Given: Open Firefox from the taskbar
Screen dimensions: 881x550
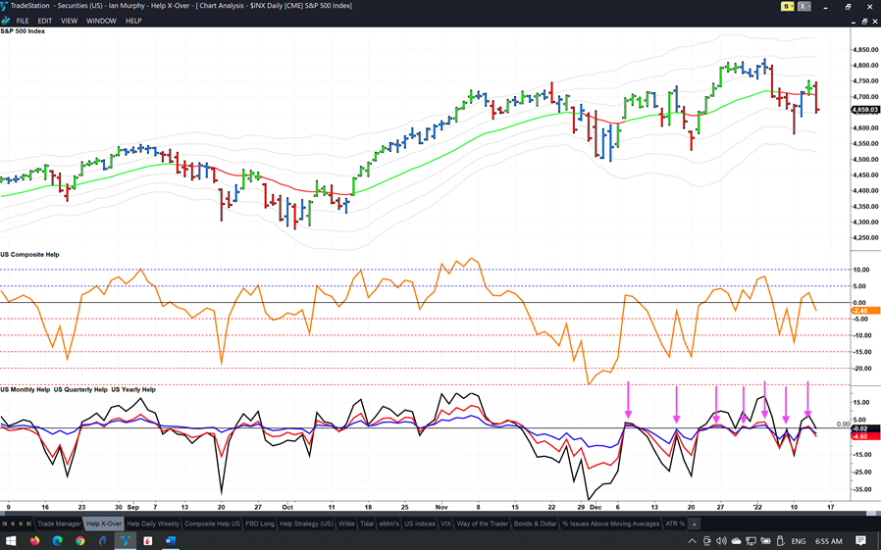Looking at the screenshot, I should (x=35, y=540).
